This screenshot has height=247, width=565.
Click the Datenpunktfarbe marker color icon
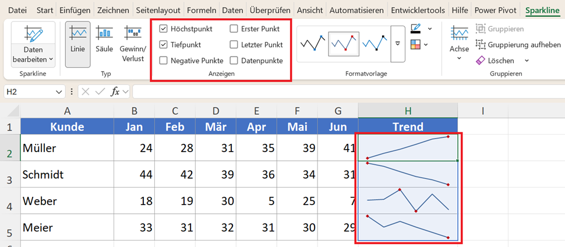[x=415, y=45]
